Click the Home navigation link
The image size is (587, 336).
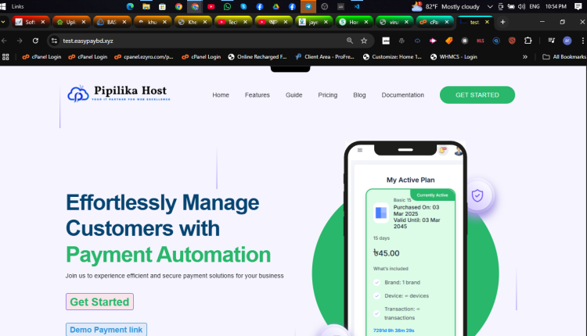(x=221, y=95)
